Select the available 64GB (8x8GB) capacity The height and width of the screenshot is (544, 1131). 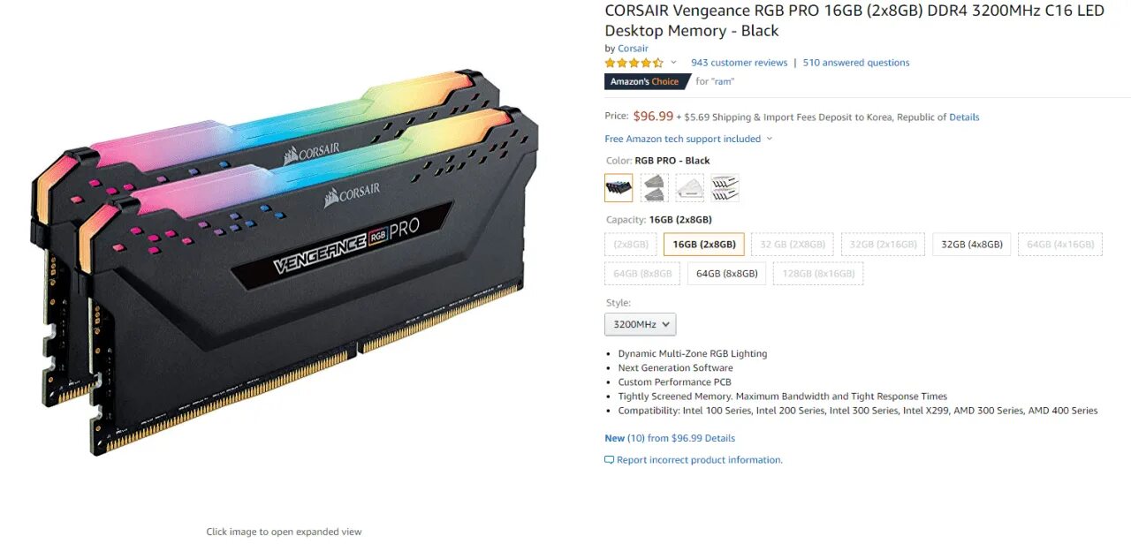coord(727,274)
